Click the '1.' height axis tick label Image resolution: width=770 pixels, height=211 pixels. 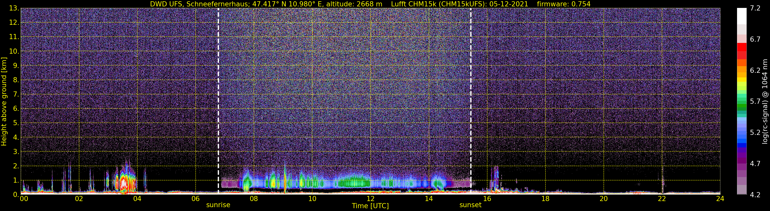(x=16, y=180)
